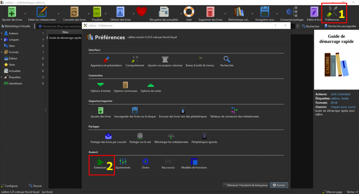The width and height of the screenshot is (359, 194).
Task: Open Raccourcis keyboard settings
Action: (x=168, y=164)
